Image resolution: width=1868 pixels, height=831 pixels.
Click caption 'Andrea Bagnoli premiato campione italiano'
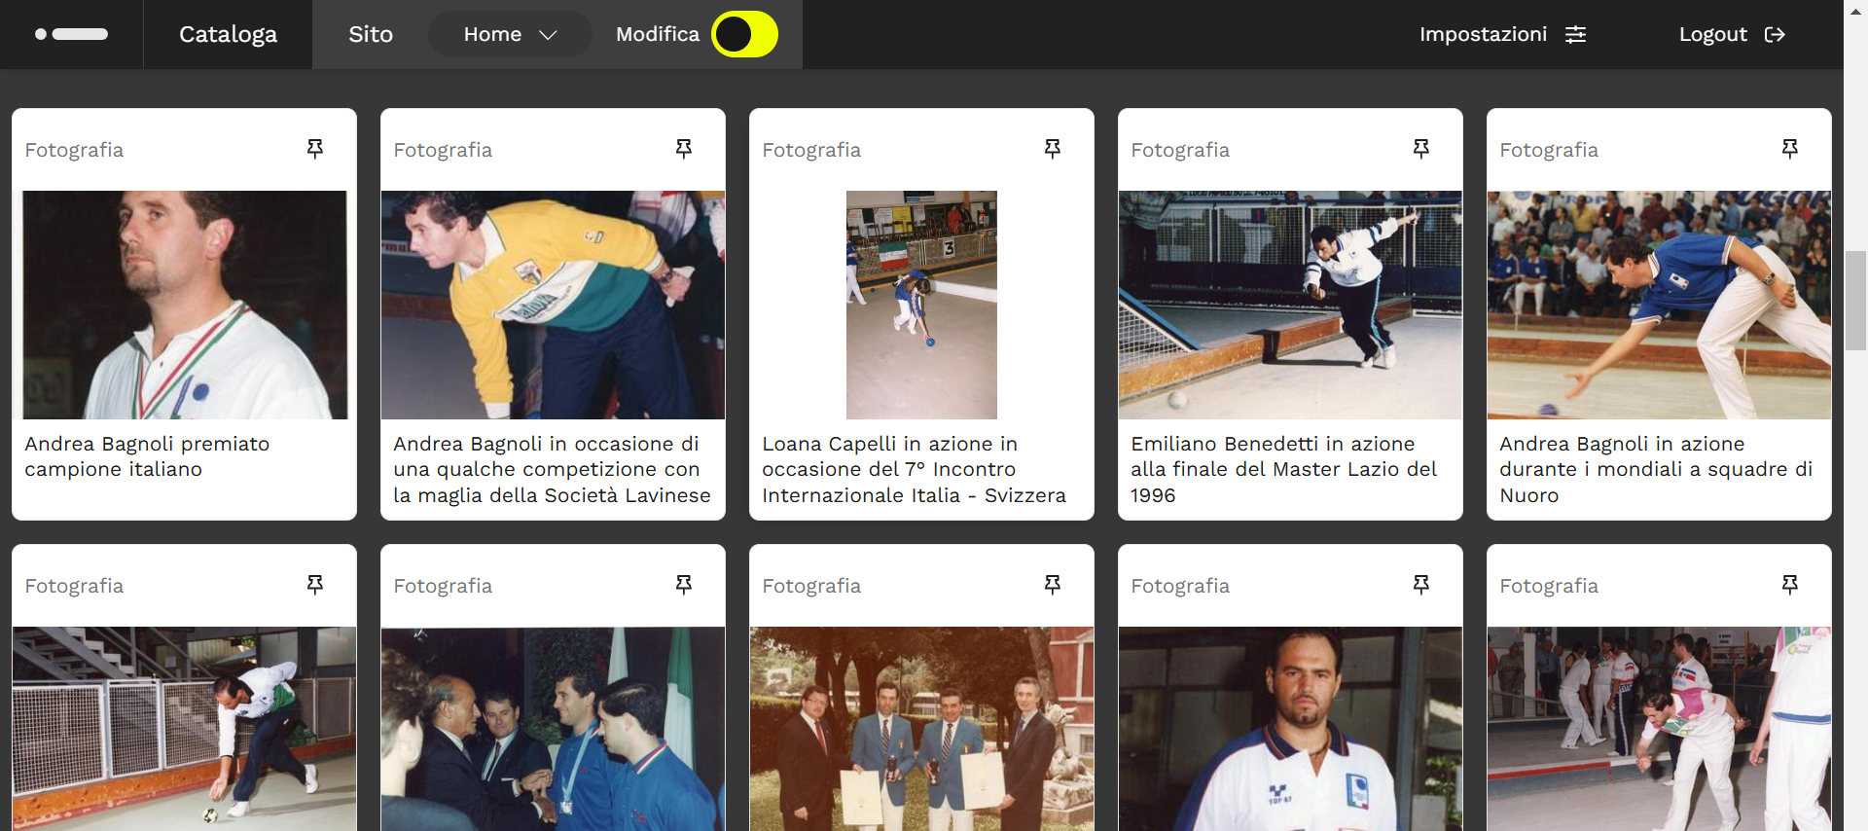pos(147,456)
